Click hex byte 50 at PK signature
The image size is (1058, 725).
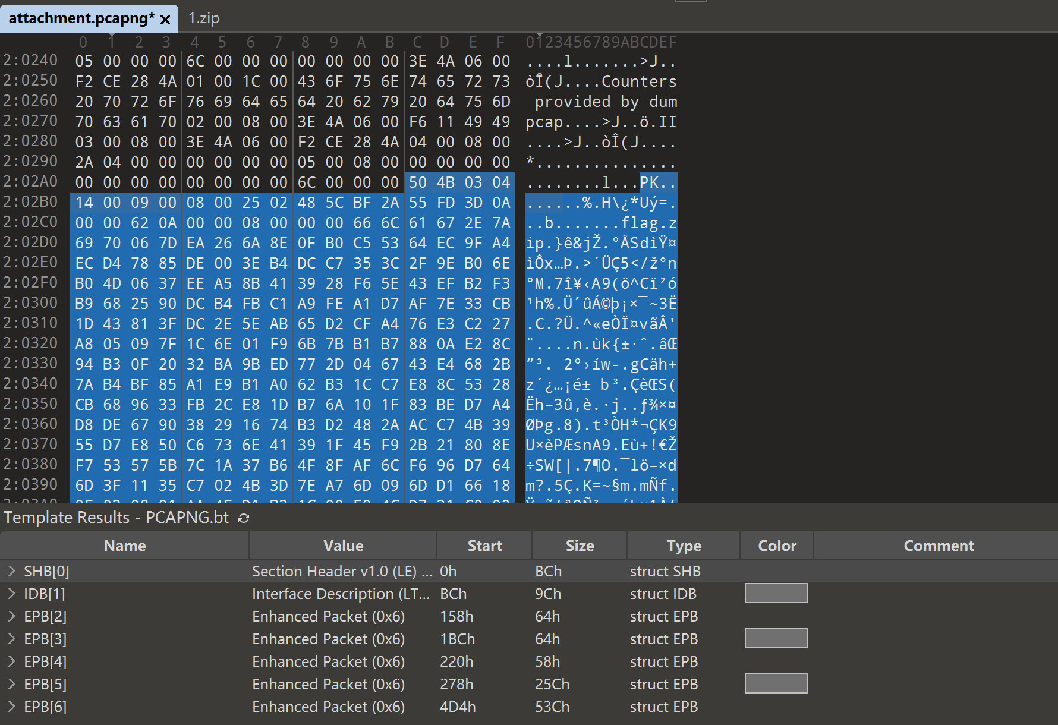(417, 182)
